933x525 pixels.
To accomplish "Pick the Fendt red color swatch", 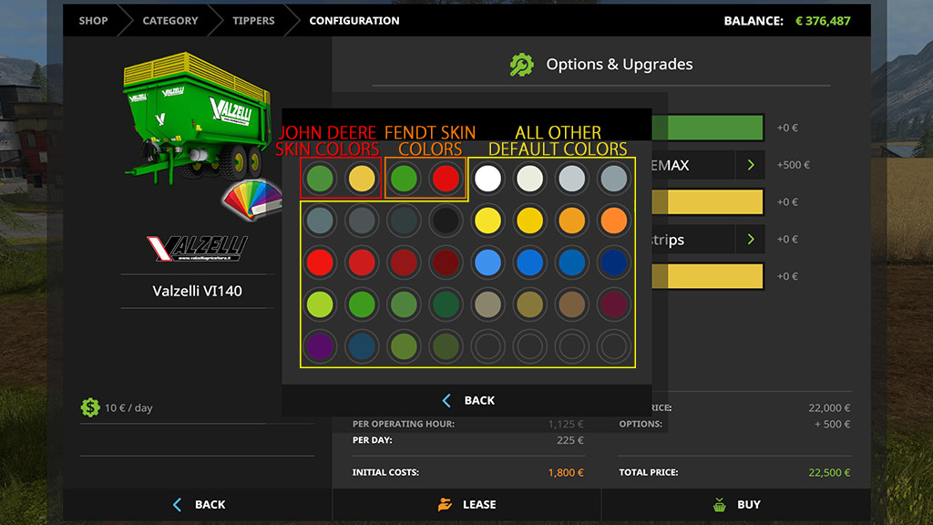I will click(x=446, y=179).
